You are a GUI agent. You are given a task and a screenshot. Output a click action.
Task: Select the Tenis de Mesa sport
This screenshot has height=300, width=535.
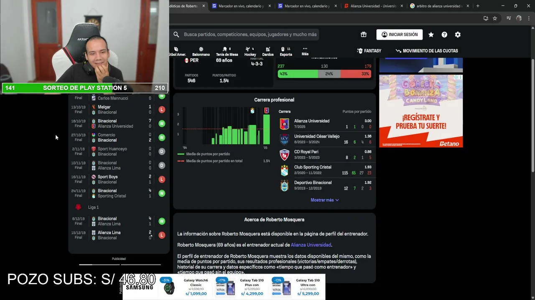[x=227, y=52]
